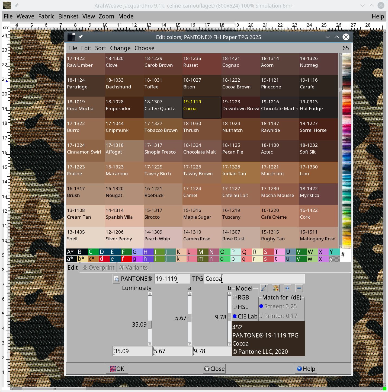Image resolution: width=388 pixels, height=392 pixels.
Task: Pin the Edit colors dialog
Action: [x=81, y=37]
